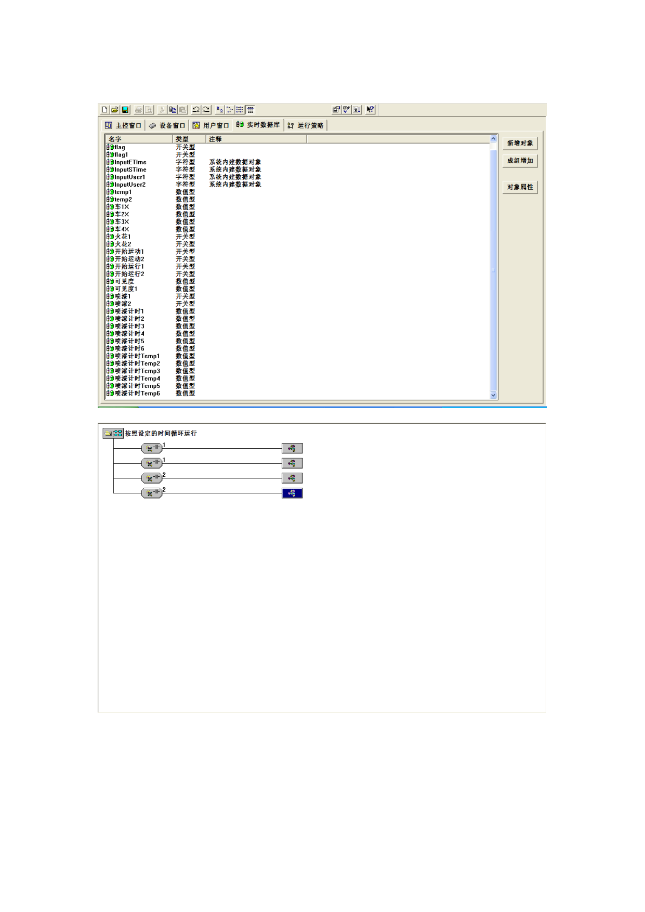Click the strategy header folder icon

click(113, 433)
